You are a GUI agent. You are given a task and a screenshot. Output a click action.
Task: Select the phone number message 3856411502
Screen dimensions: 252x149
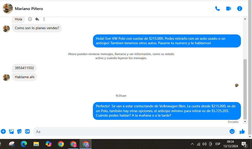pyautogui.click(x=24, y=68)
